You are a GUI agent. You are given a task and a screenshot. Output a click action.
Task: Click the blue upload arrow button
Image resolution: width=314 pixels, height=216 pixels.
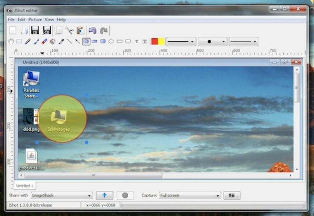105,195
